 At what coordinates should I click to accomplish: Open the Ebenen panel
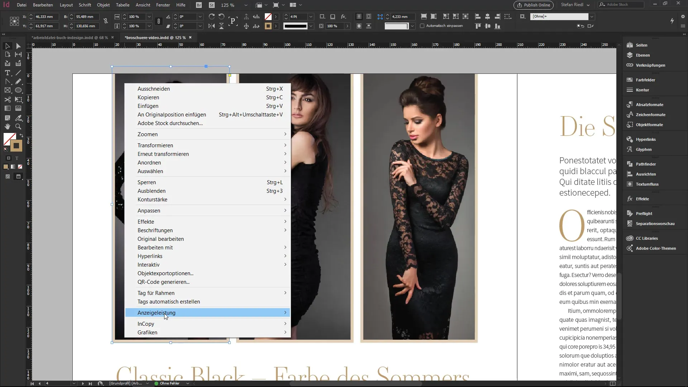(x=642, y=55)
